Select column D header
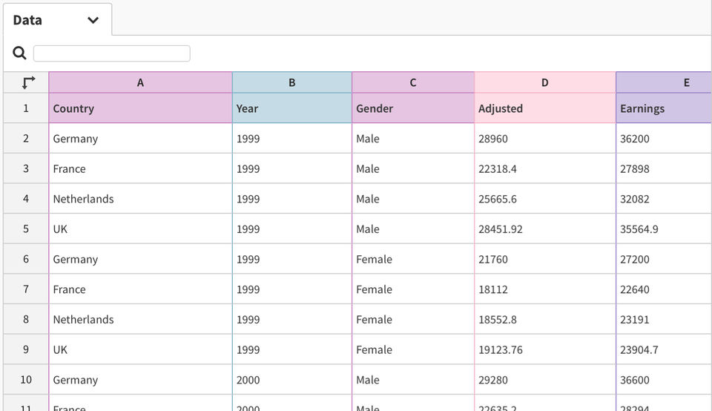 click(545, 82)
